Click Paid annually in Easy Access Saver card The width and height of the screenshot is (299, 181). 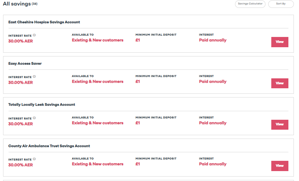pos(213,81)
